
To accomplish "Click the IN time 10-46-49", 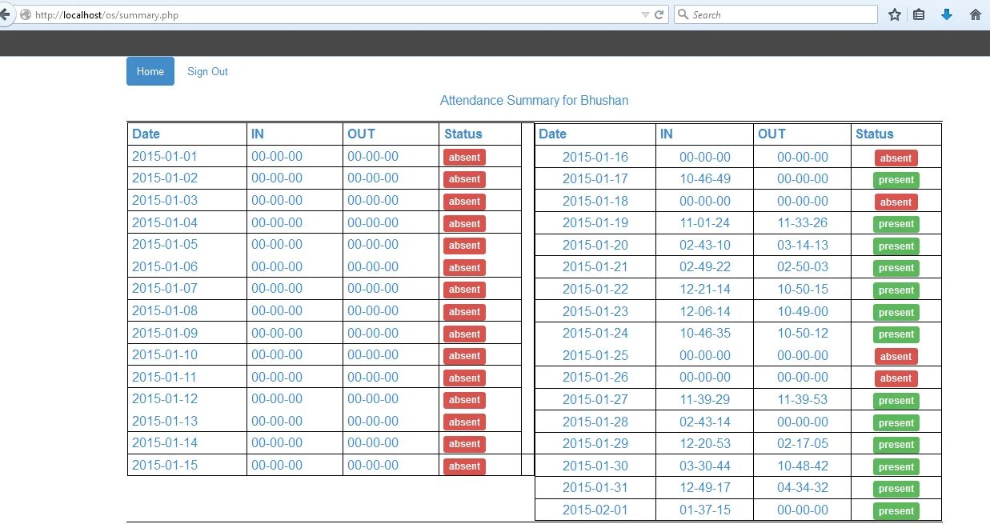I will 705,178.
